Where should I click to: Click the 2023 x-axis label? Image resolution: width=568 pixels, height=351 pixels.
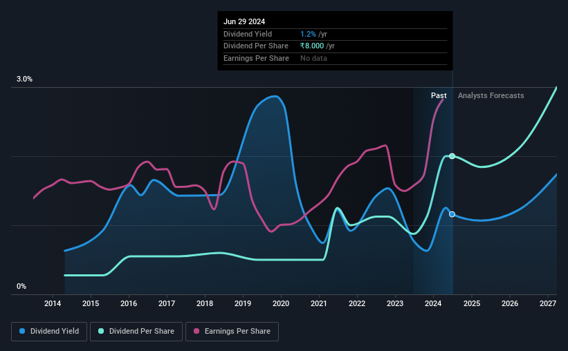[x=395, y=303]
